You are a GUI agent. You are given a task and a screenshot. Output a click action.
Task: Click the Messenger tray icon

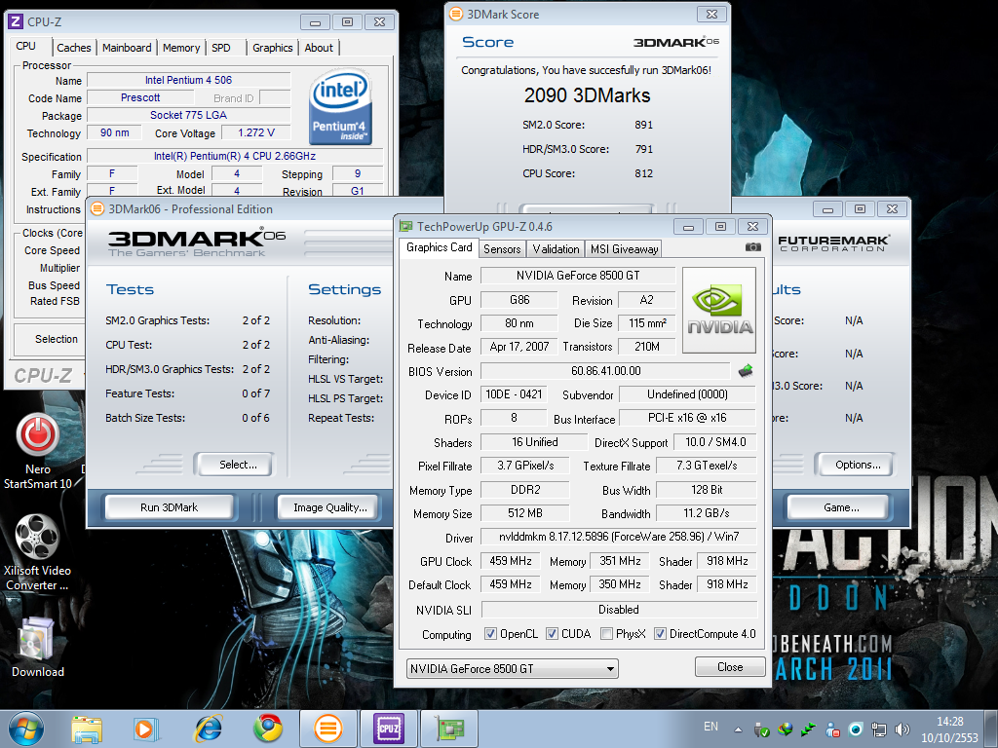coord(832,729)
